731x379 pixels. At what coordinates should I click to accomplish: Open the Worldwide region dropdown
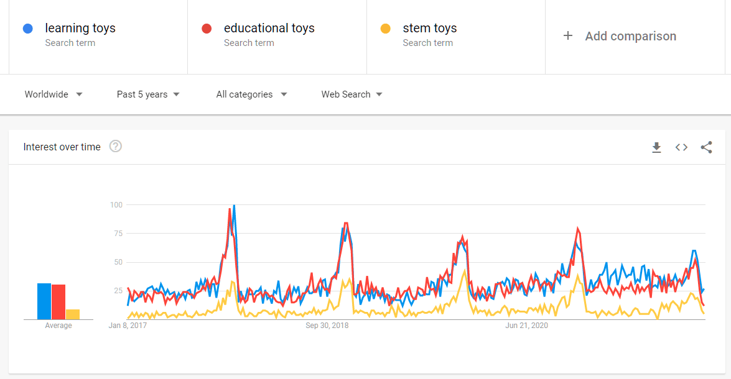point(54,94)
